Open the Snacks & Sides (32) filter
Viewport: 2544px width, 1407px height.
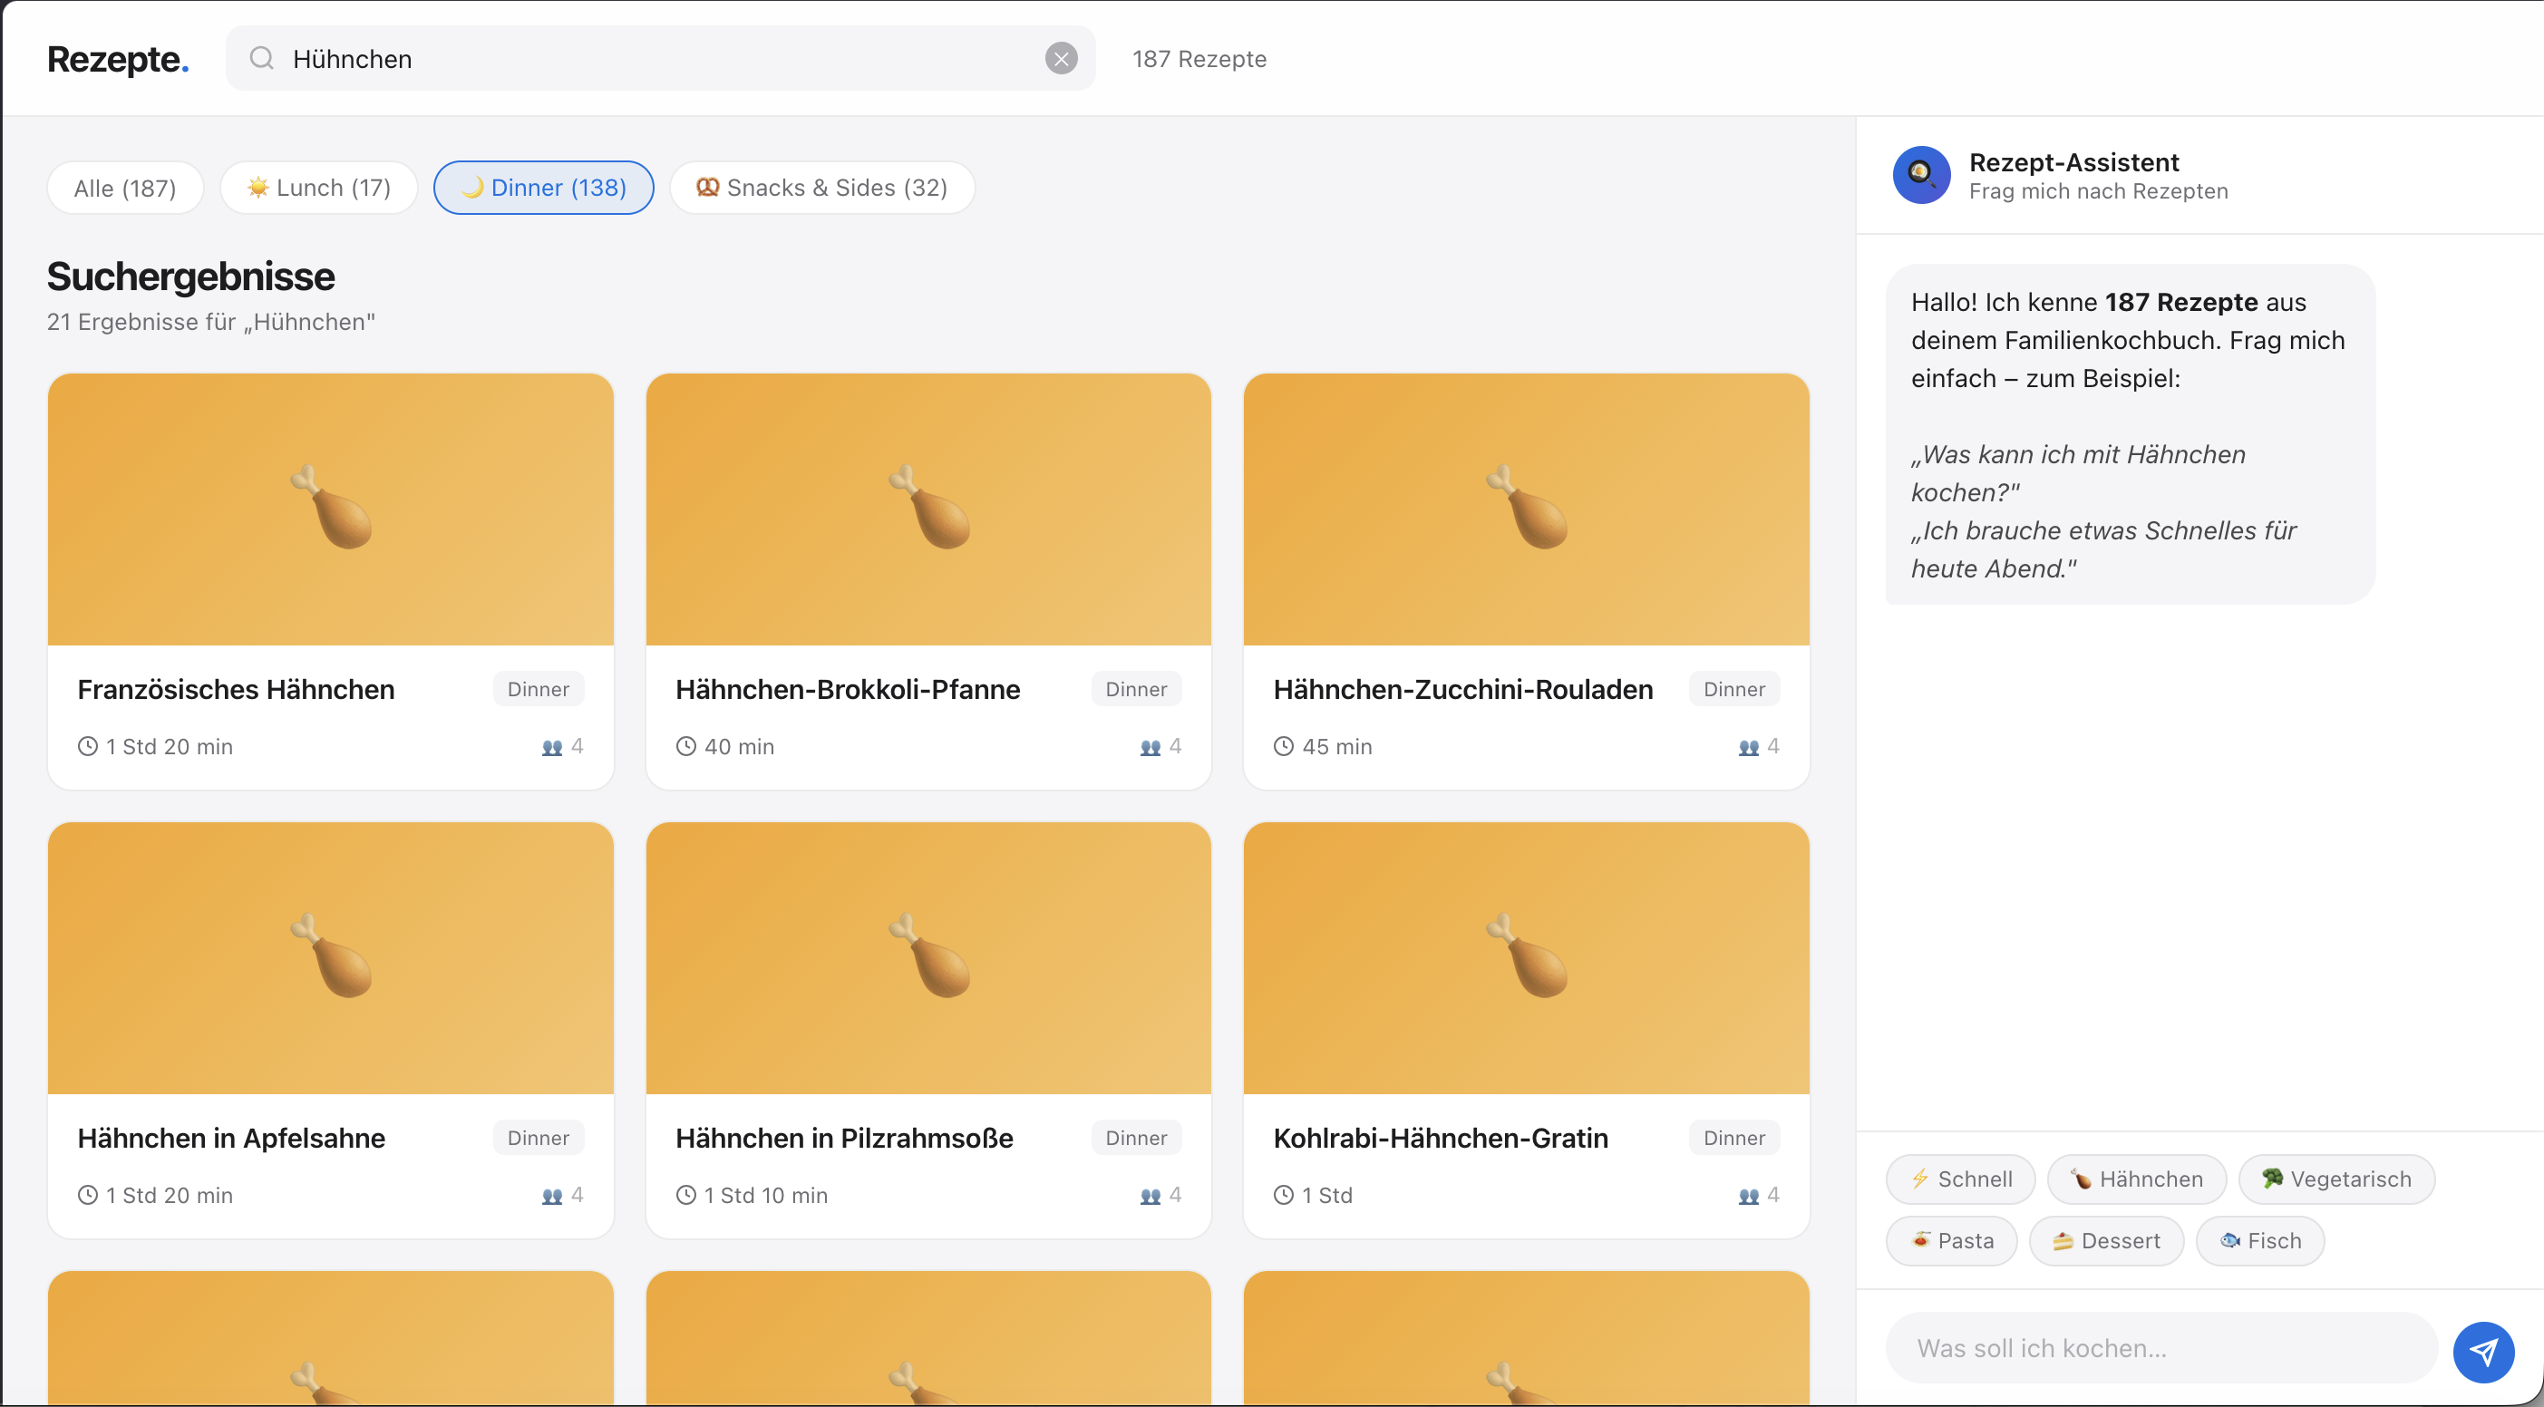(822, 188)
